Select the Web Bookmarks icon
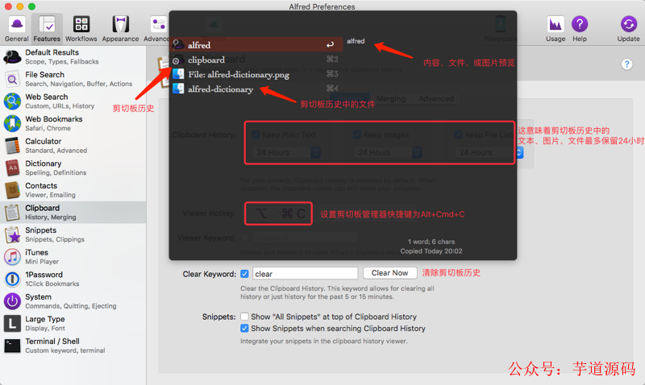Viewport: 645px width, 385px height. click(12, 123)
